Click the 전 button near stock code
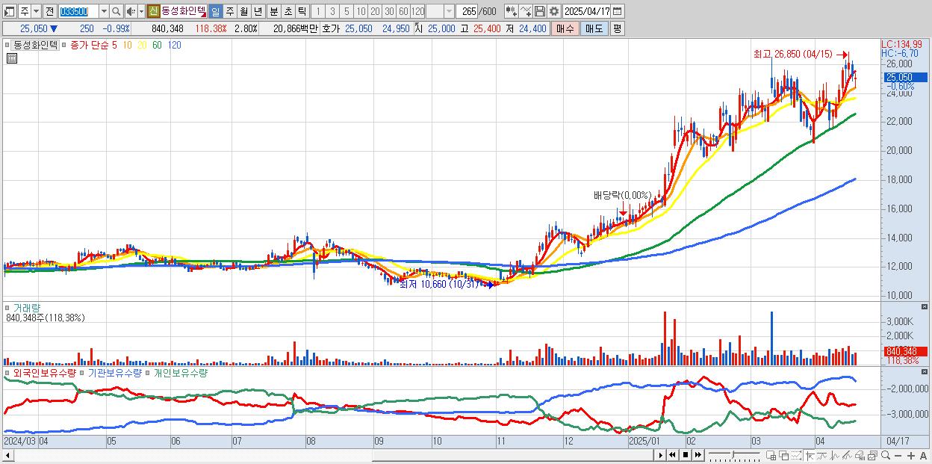932x464 pixels. (49, 11)
